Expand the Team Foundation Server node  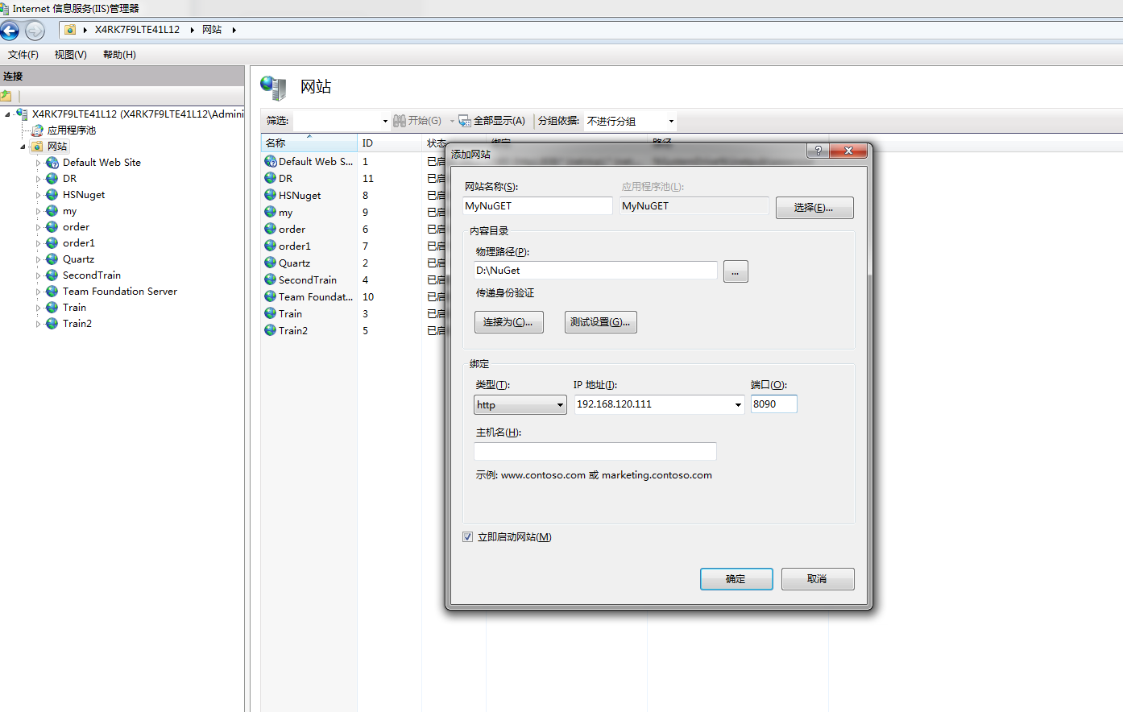coord(38,292)
